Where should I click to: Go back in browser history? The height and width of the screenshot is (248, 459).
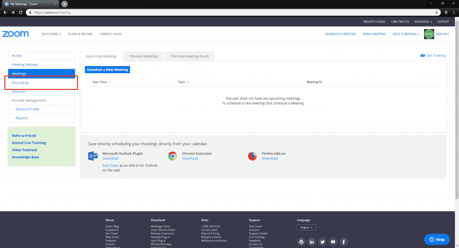[x=5, y=13]
